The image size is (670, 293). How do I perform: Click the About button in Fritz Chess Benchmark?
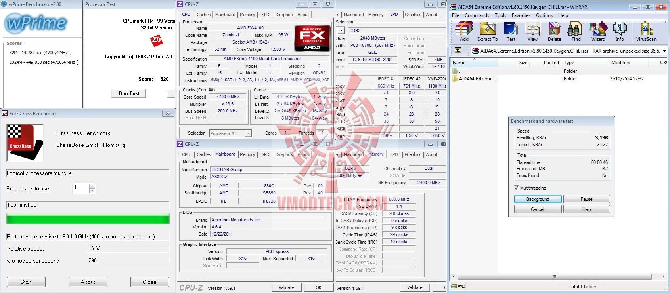coord(88,282)
